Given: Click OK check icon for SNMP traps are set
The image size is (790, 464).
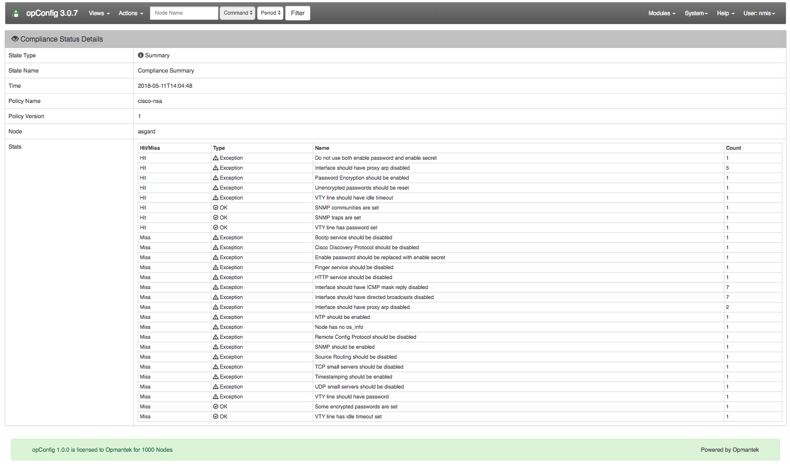Looking at the screenshot, I should [x=216, y=218].
